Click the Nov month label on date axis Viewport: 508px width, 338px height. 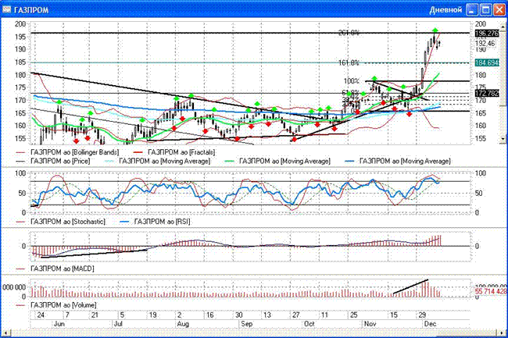pyautogui.click(x=370, y=324)
